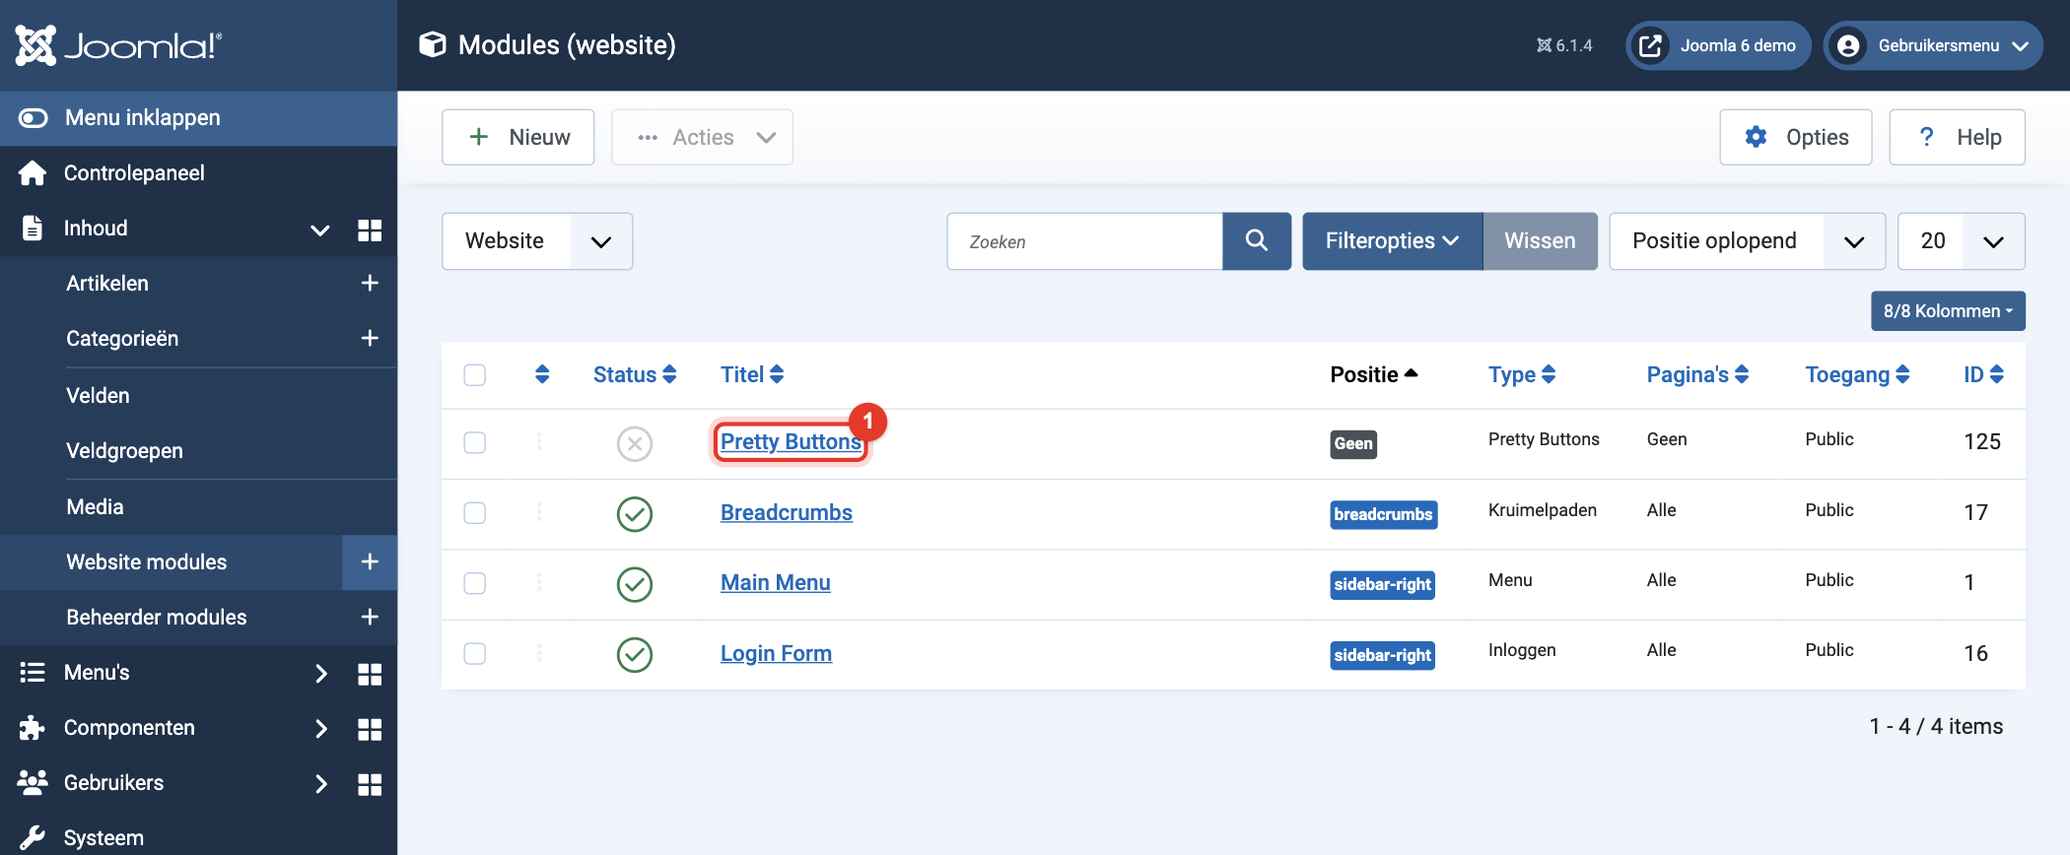Viewport: 2070px width, 855px height.
Task: Open Componenten dashboard grid icon
Action: click(370, 729)
